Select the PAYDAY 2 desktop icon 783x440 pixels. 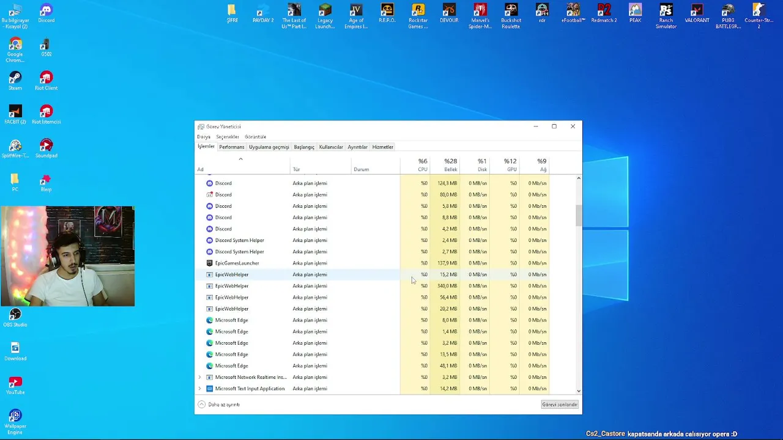pos(263,13)
